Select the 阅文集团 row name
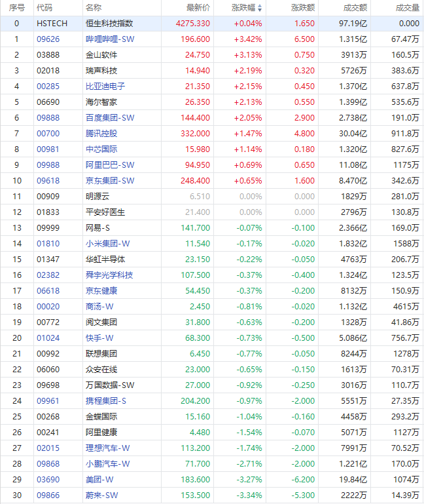The height and width of the screenshot is (504, 424). (x=101, y=322)
